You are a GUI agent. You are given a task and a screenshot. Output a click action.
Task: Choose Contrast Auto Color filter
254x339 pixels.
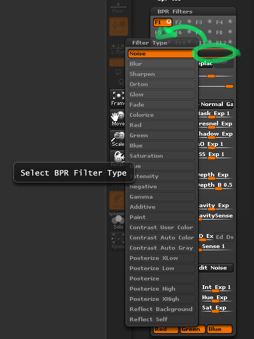(x=162, y=238)
